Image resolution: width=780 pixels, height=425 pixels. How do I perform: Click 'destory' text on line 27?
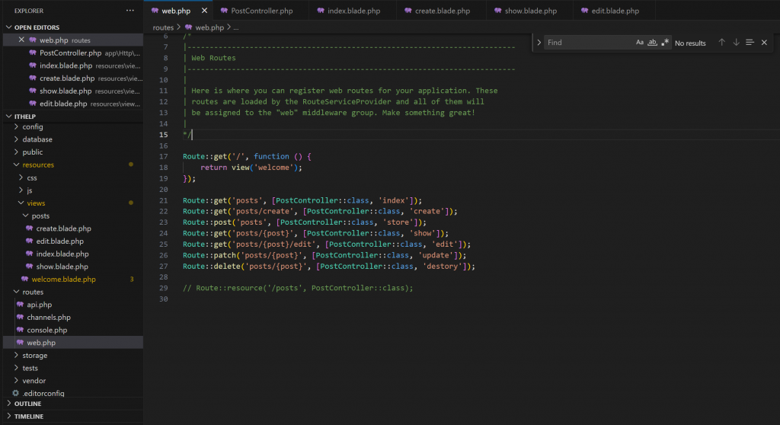click(x=443, y=267)
